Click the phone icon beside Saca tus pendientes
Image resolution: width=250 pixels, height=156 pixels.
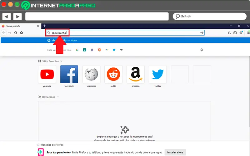41,152
